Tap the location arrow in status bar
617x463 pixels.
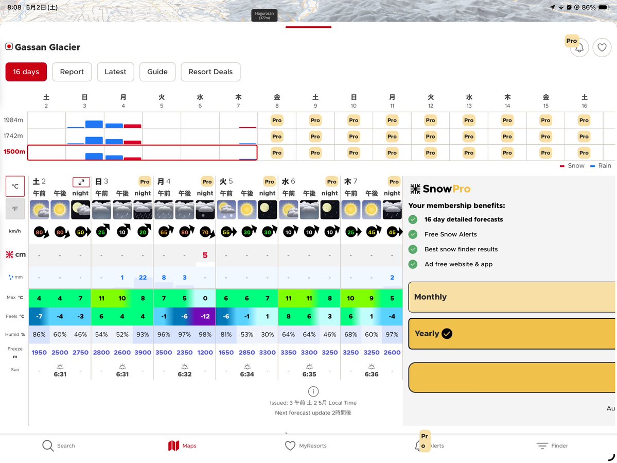pos(553,7)
